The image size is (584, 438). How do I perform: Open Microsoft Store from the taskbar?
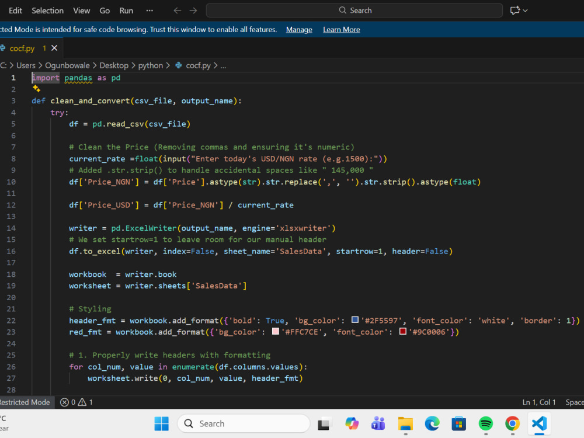[459, 423]
